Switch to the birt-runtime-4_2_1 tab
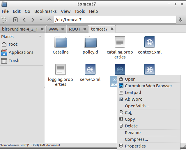Screen dimensions: 186x151 [x=20, y=29]
